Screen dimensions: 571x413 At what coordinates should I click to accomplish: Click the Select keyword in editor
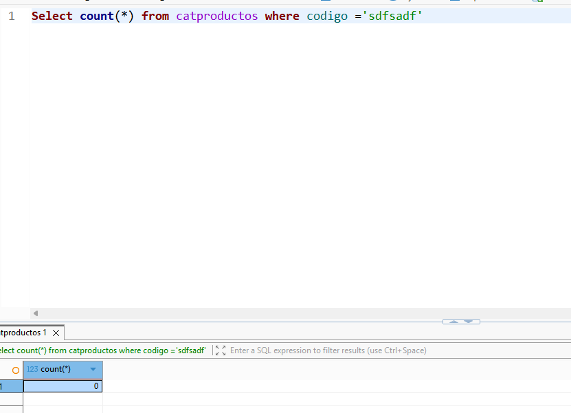[x=52, y=16]
